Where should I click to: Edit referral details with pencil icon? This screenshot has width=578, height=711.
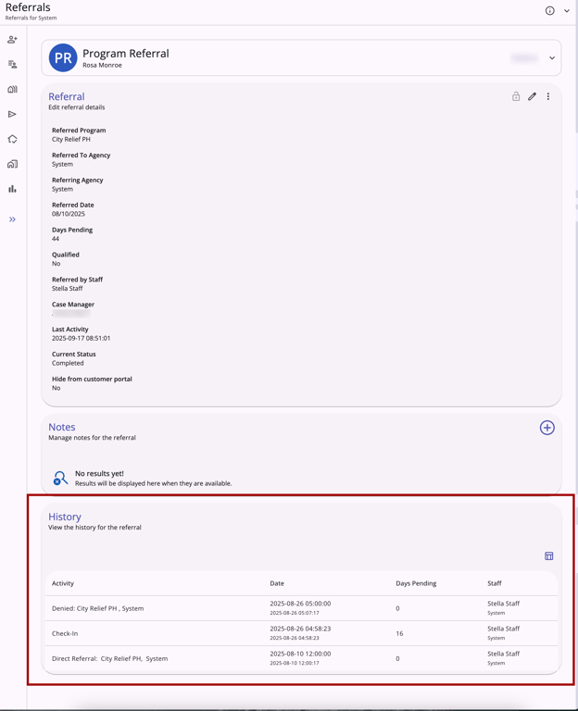pyautogui.click(x=533, y=96)
